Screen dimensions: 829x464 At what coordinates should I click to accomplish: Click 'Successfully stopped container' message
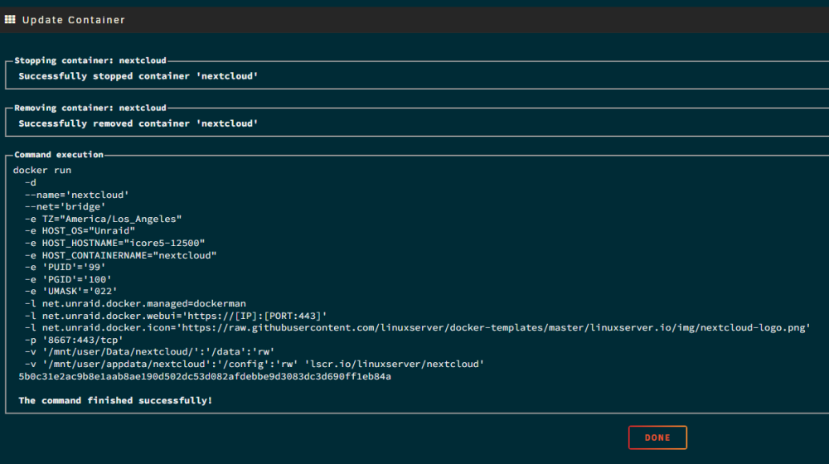[138, 76]
